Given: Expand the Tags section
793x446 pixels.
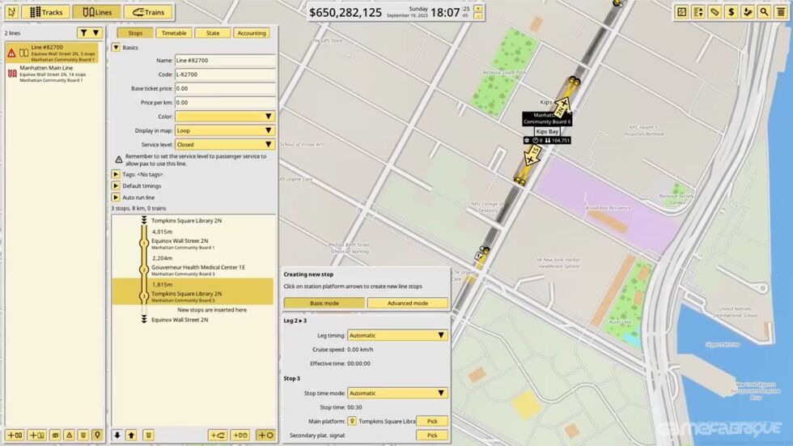Looking at the screenshot, I should 116,174.
